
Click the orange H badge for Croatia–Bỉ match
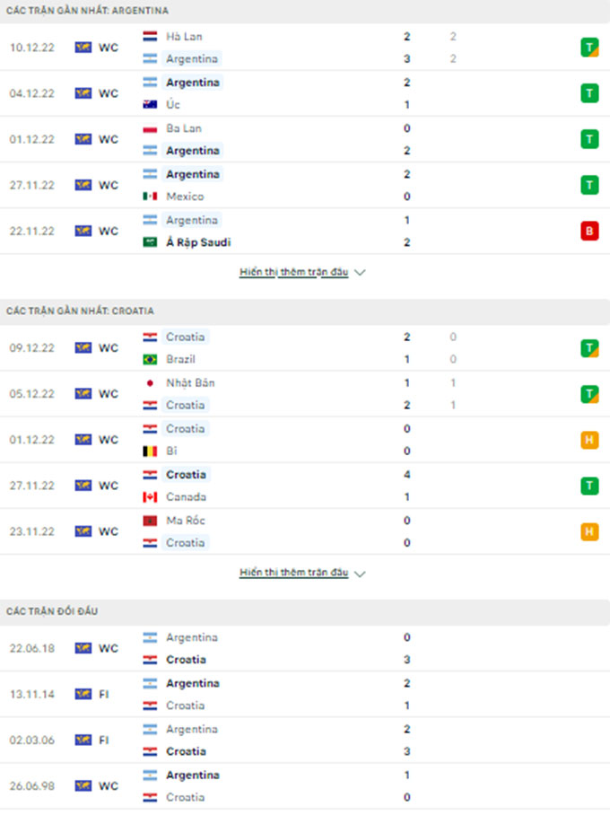tap(588, 440)
